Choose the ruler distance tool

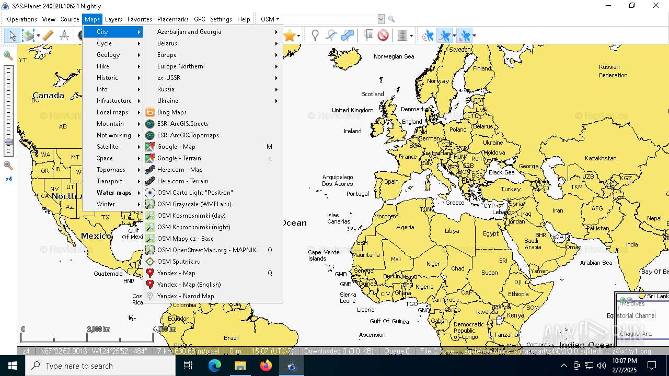[x=48, y=36]
